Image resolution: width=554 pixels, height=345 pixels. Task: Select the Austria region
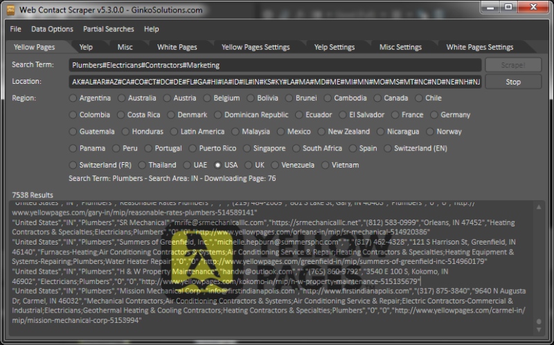(180, 98)
